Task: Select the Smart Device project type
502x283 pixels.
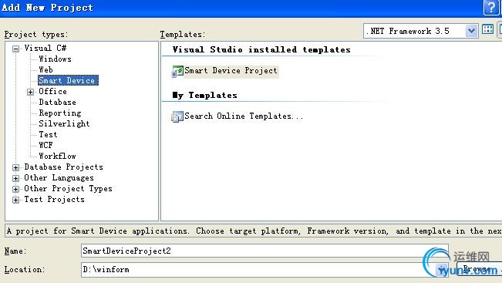Action: (68, 80)
